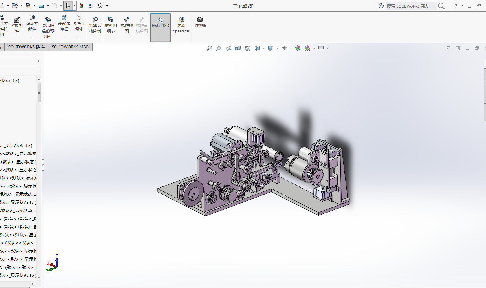This screenshot has width=486, height=288.
Task: Open Hide/Show Items dropdown arrow
Action: pos(291,48)
